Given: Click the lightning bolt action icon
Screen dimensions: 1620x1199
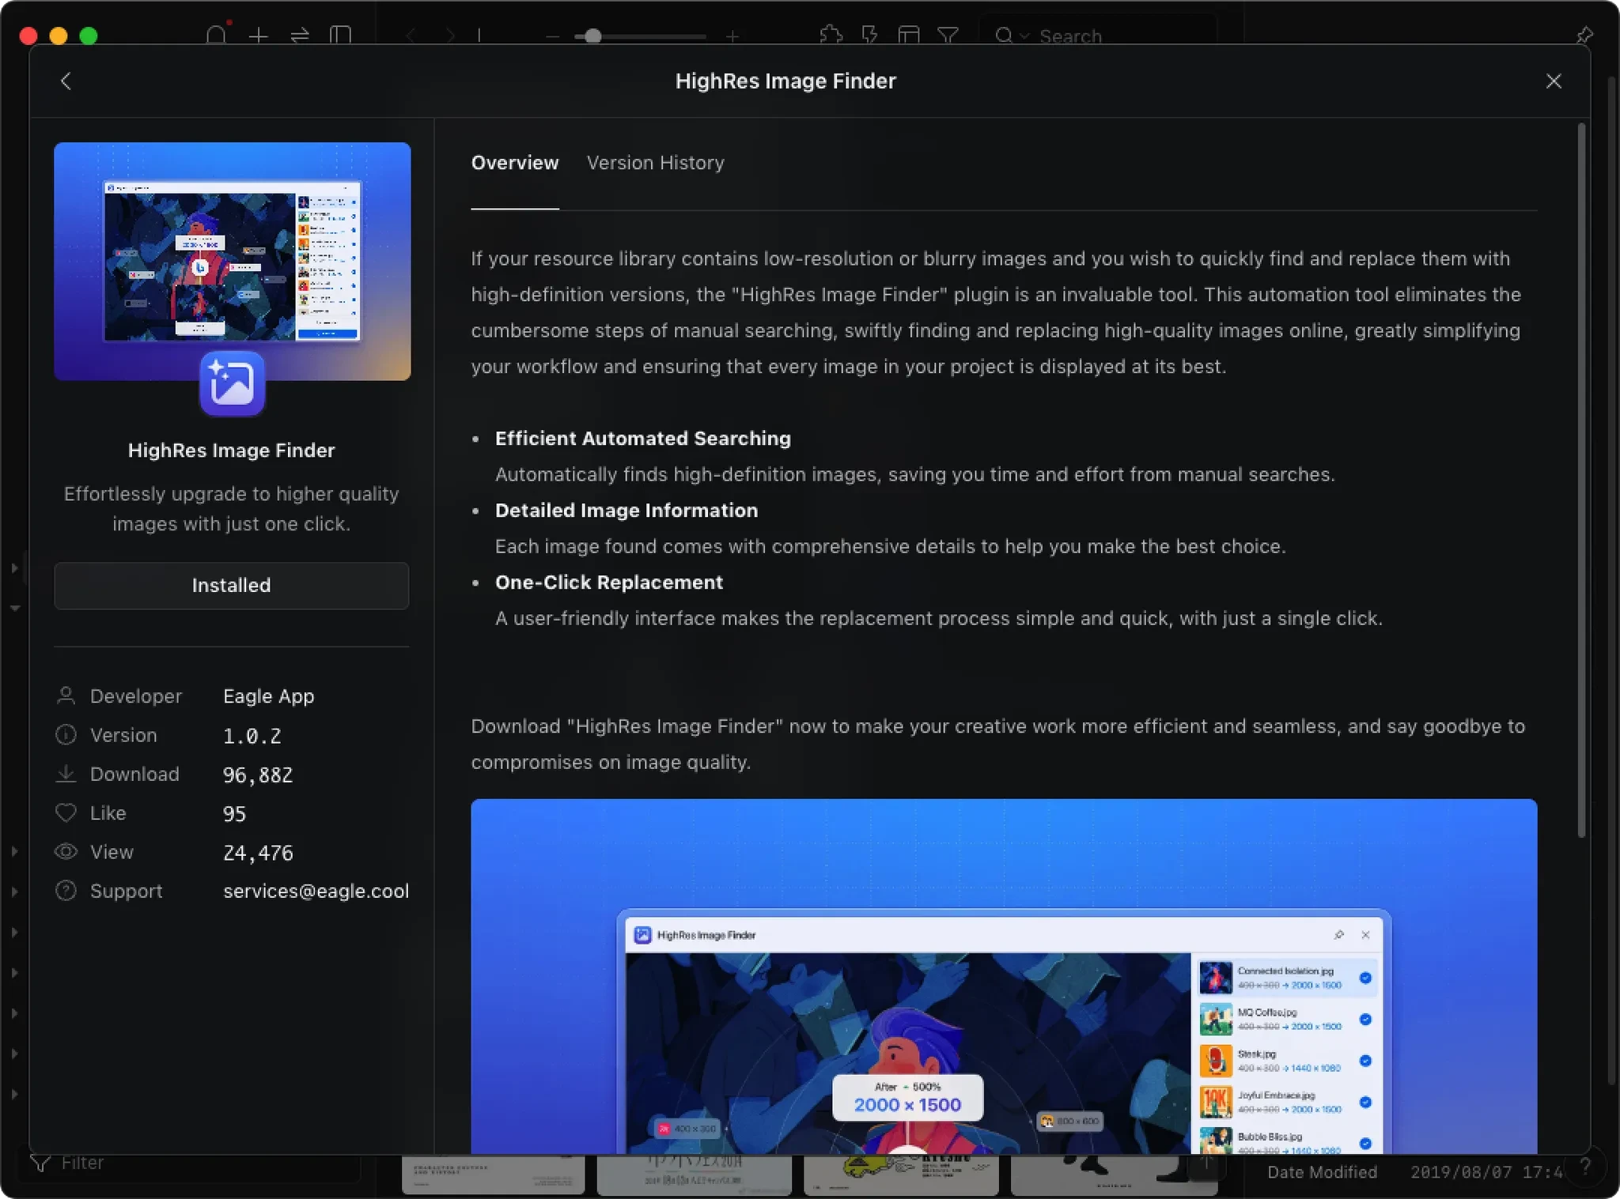Looking at the screenshot, I should point(869,35).
